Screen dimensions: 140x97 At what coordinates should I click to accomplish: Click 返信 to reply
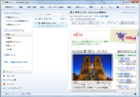coord(21,7)
